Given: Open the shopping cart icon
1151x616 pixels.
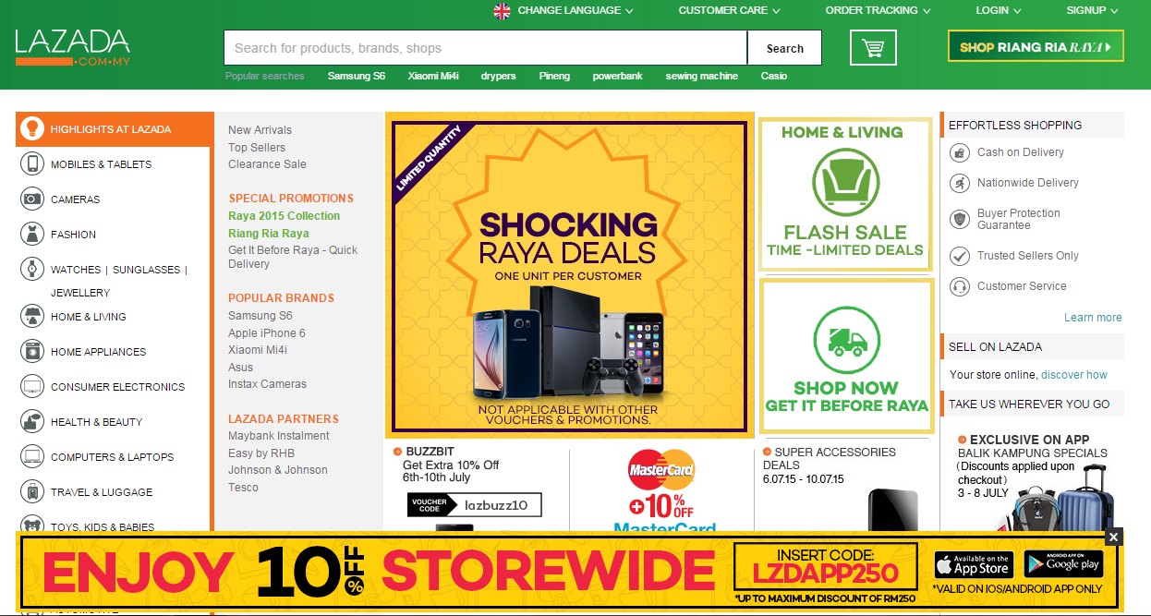Looking at the screenshot, I should pyautogui.click(x=873, y=47).
